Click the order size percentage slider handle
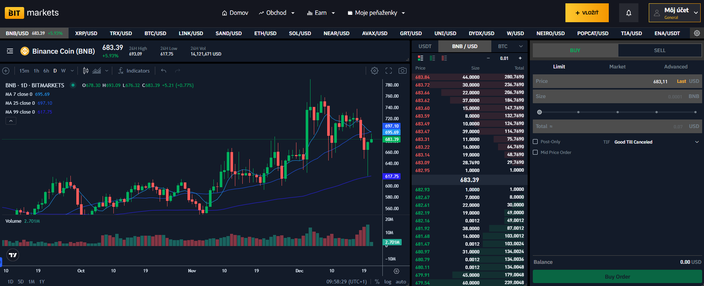 [539, 112]
